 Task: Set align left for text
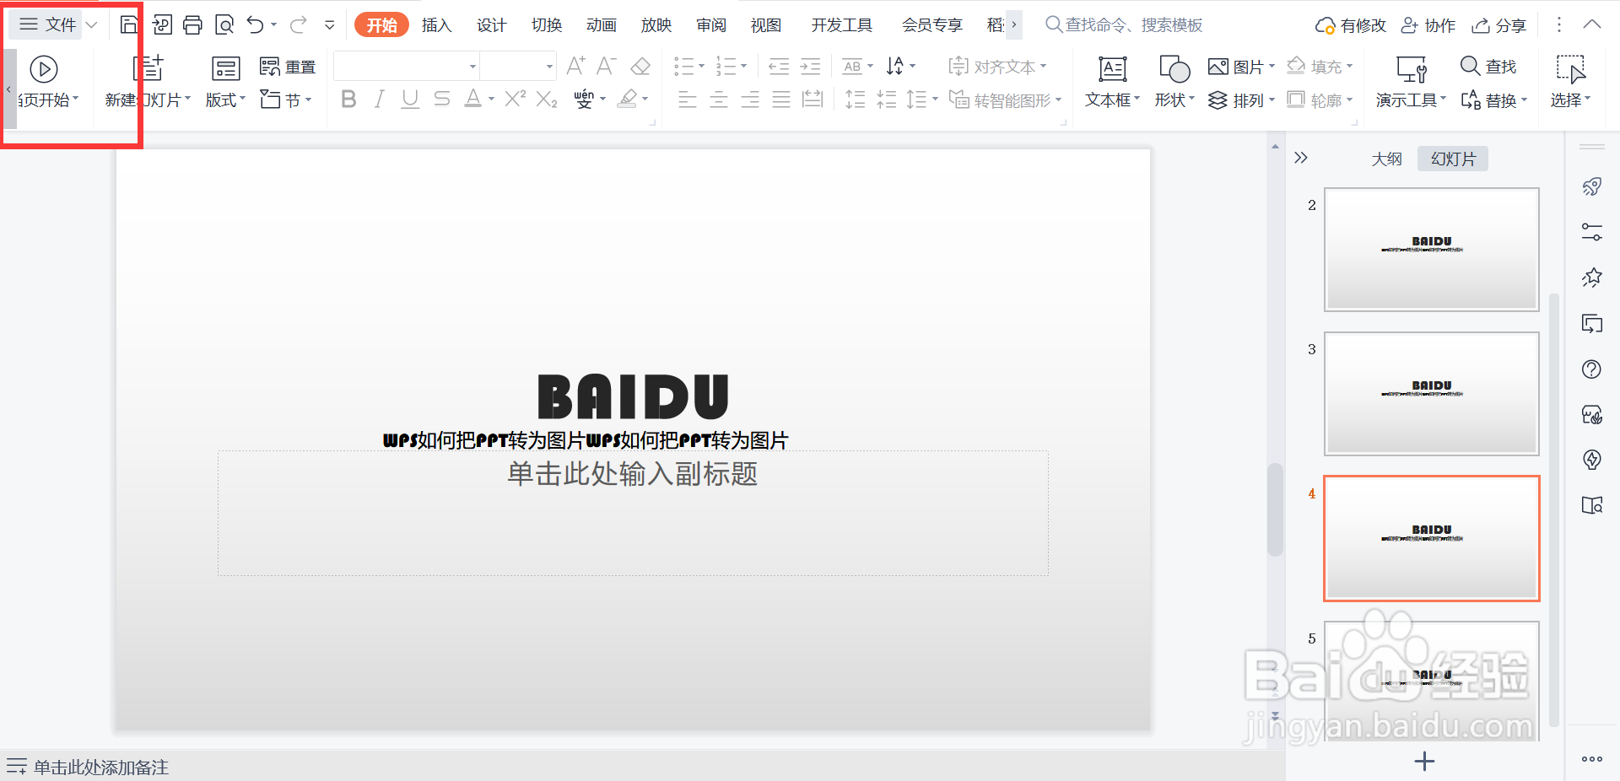688,100
